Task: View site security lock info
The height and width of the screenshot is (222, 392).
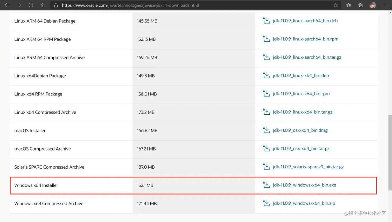Action: (x=56, y=5)
